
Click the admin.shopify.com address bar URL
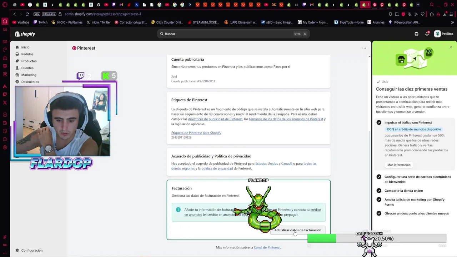click(x=103, y=14)
